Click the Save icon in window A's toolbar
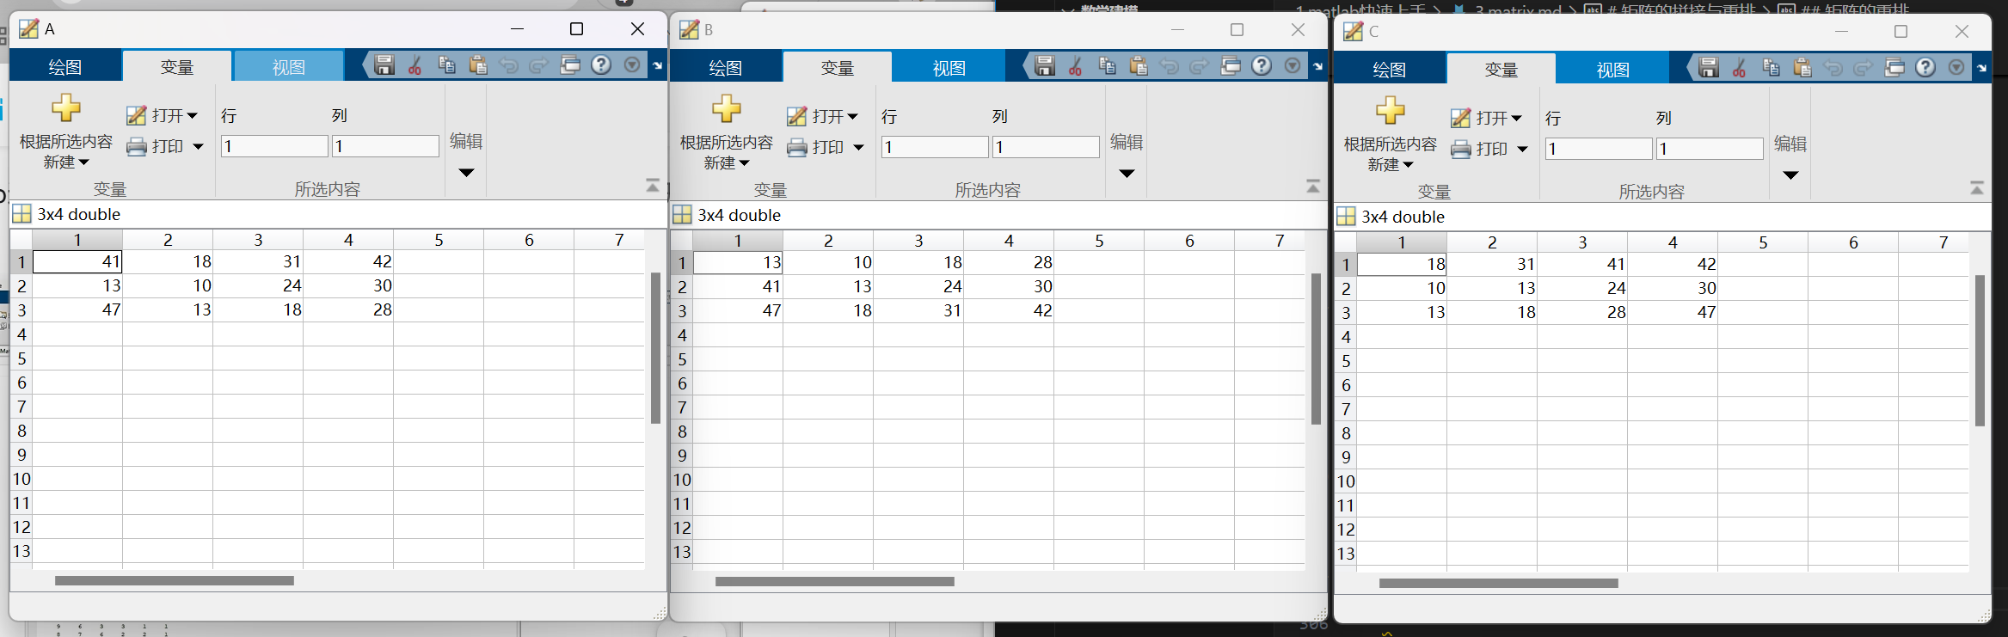The width and height of the screenshot is (2008, 637). pyautogui.click(x=384, y=65)
